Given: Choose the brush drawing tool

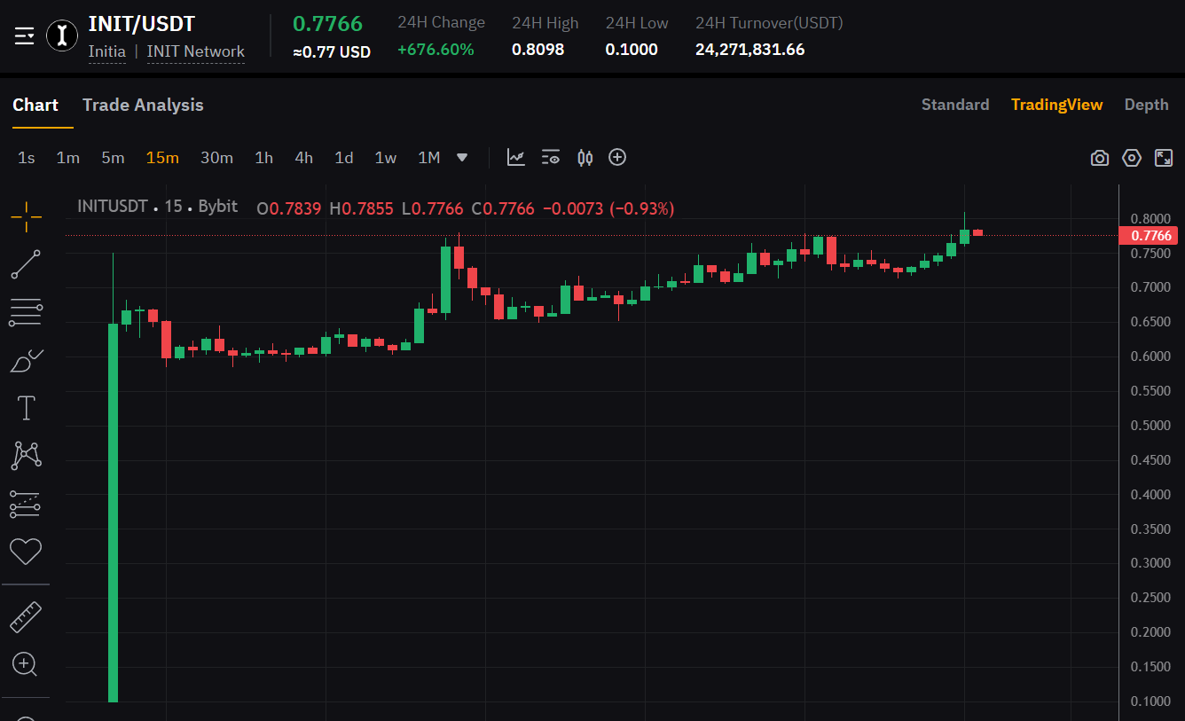Looking at the screenshot, I should [x=26, y=361].
